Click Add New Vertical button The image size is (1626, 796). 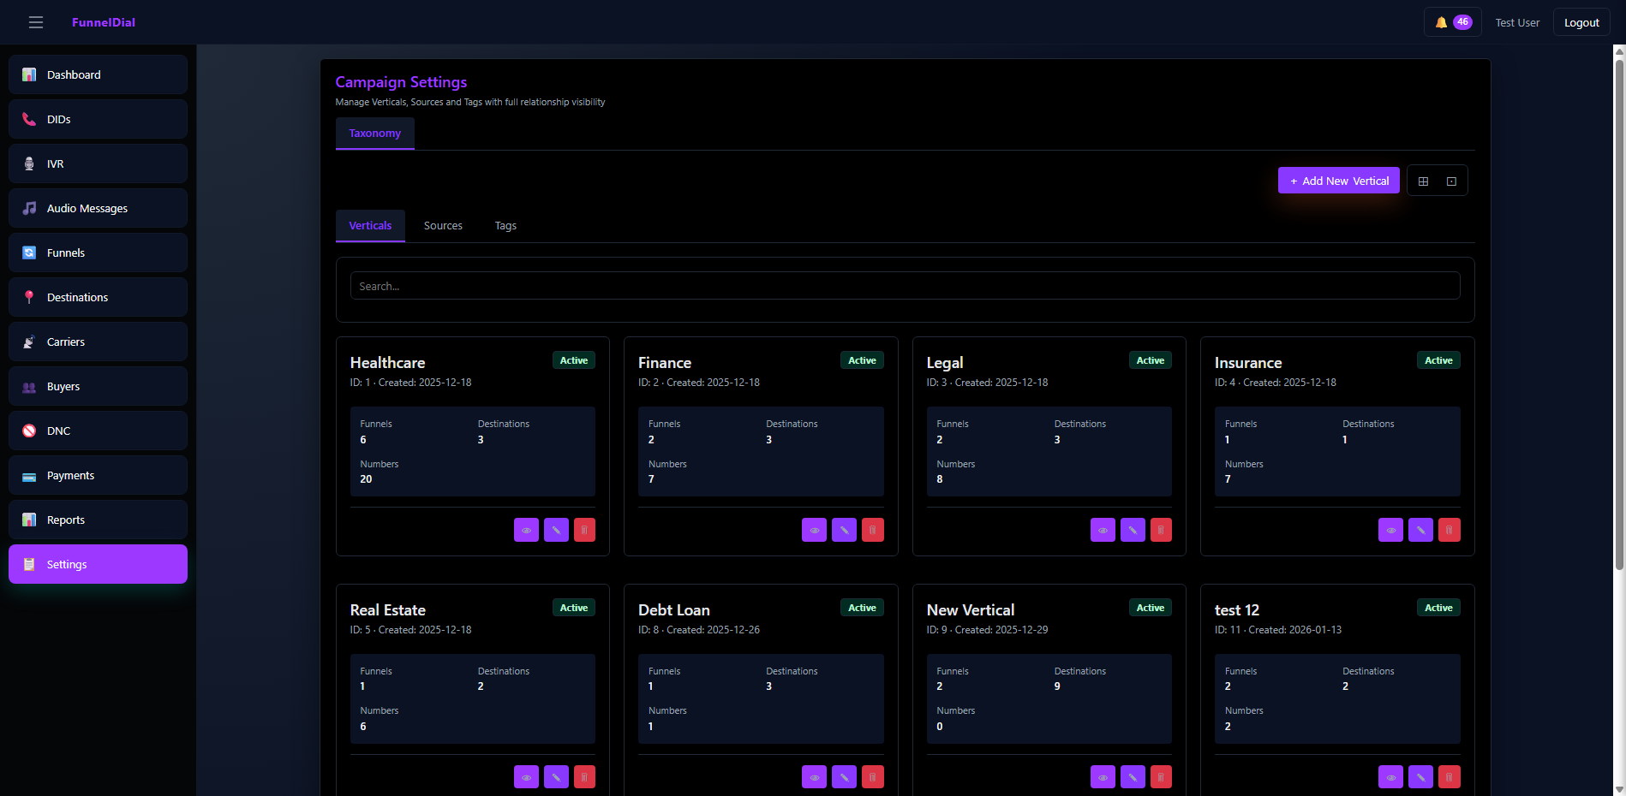[1338, 181]
